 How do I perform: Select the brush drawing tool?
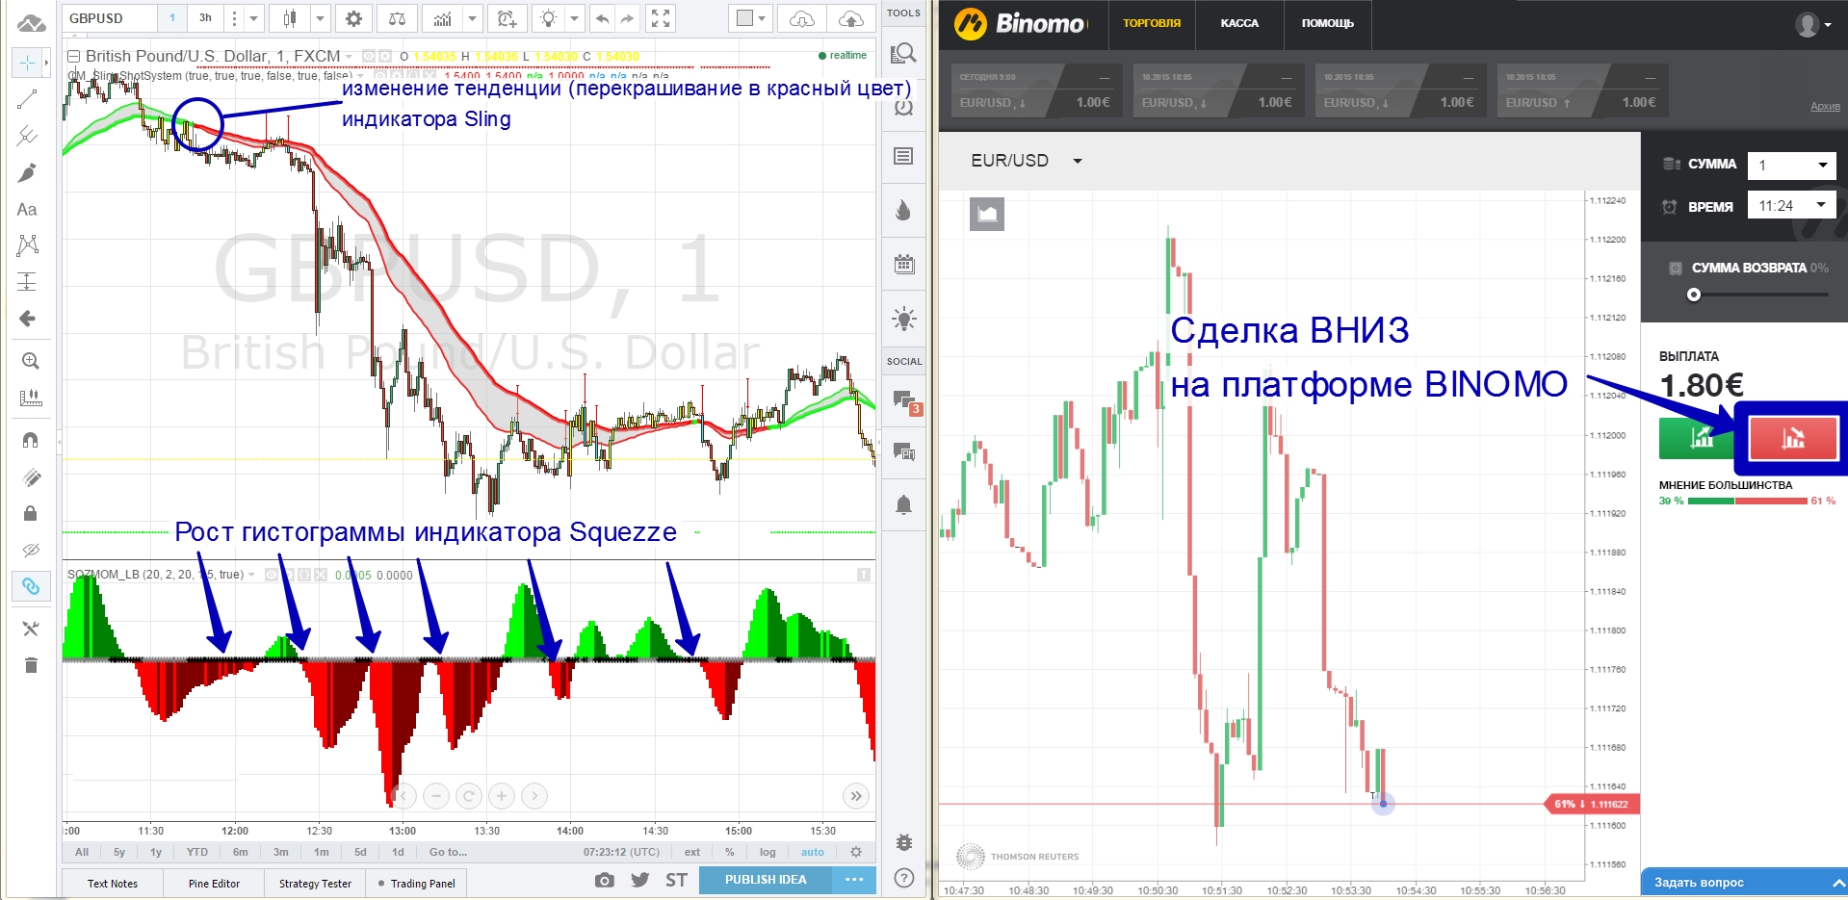[x=27, y=172]
